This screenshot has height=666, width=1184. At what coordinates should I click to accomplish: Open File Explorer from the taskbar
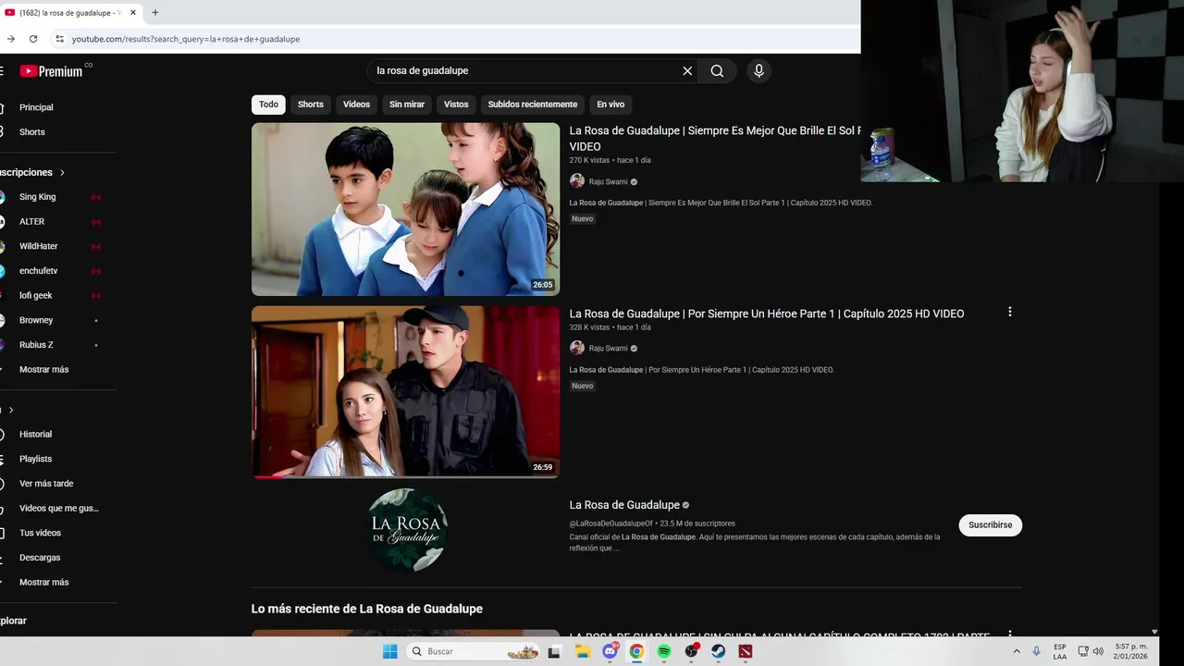tap(582, 651)
